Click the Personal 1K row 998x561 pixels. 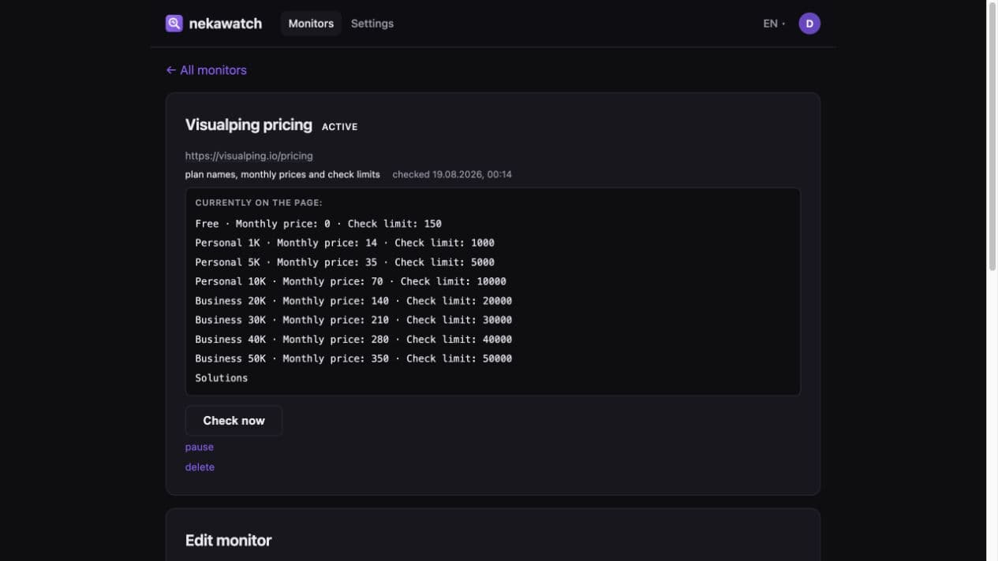345,243
